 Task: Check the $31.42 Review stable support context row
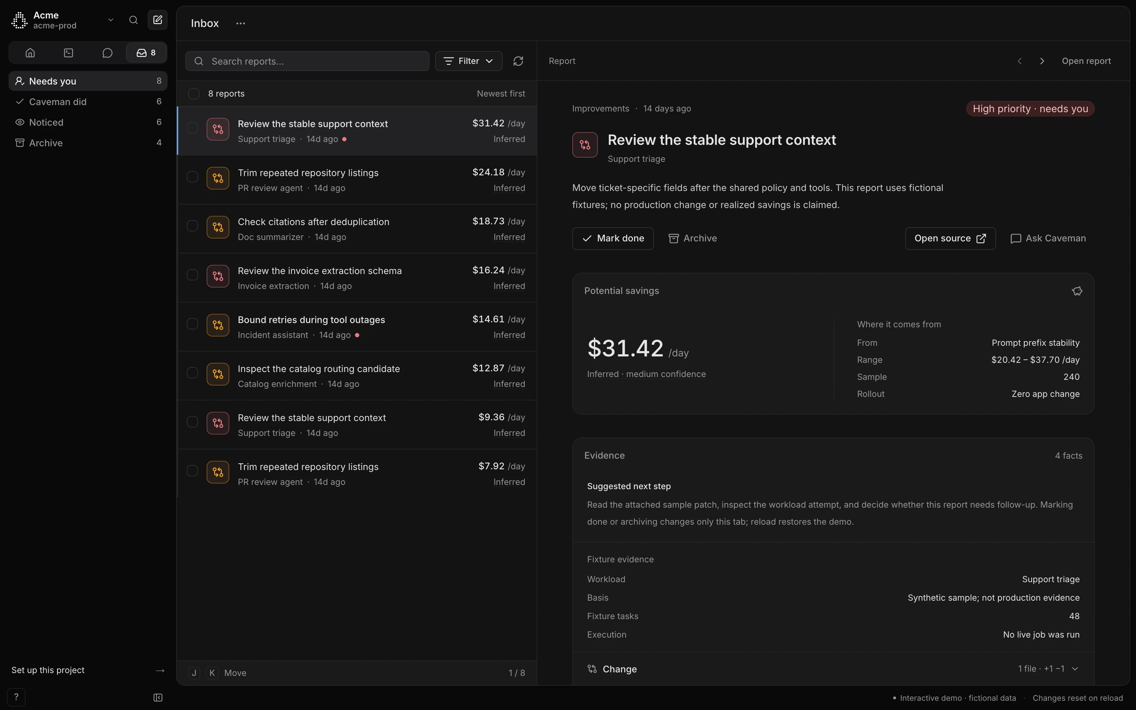[x=192, y=128]
